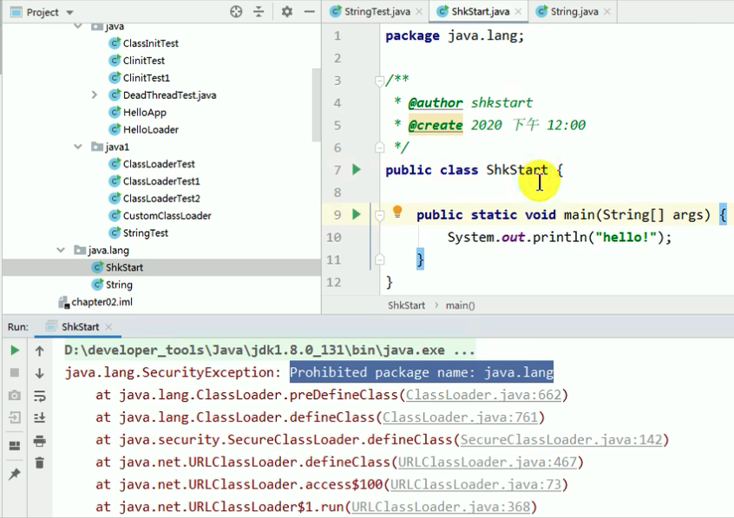Click the Up the Stack Trace arrow
This screenshot has width=734, height=518.
coord(39,351)
